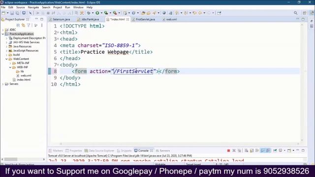Screen dimensions: 315x177
Task: Click Collapse All in Project Explorer
Action: click(x=18, y=25)
